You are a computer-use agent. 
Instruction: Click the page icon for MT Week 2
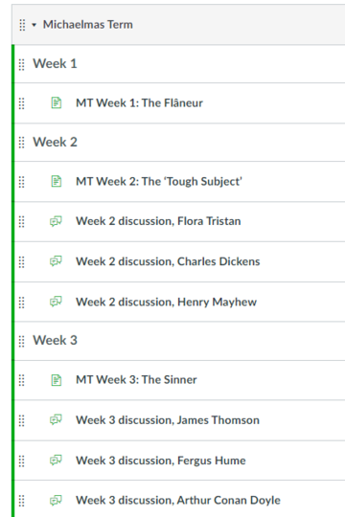[x=57, y=181]
